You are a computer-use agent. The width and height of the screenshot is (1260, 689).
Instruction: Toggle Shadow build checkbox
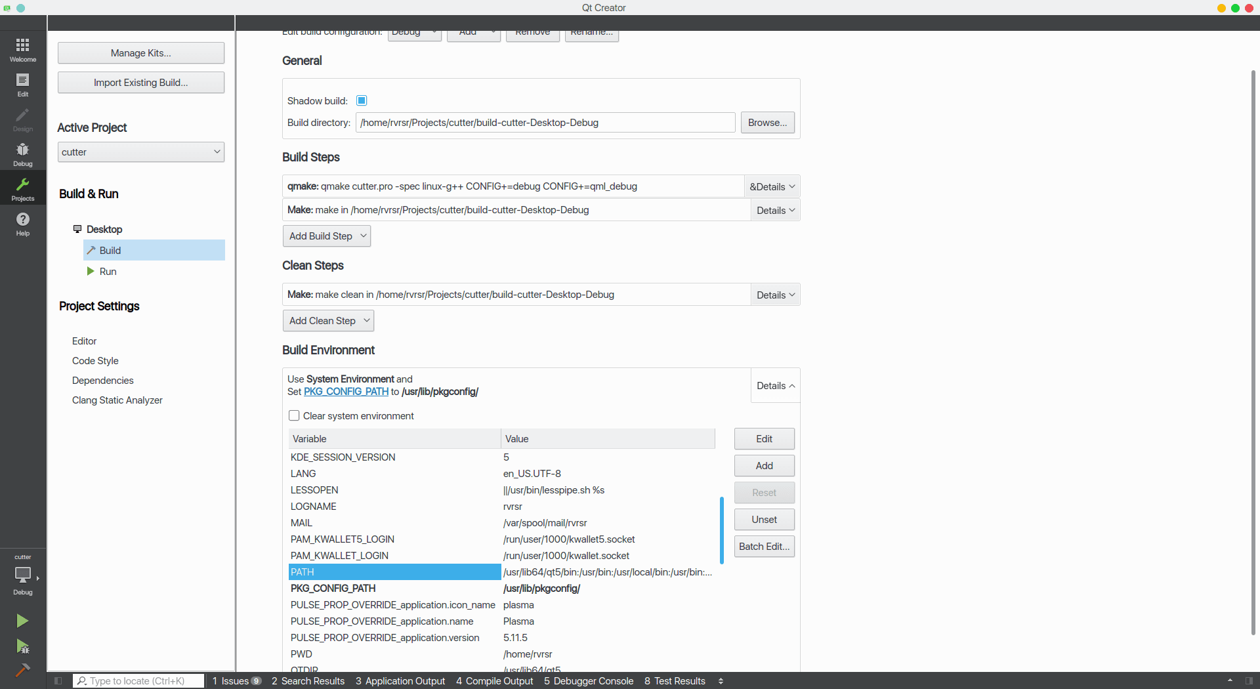[x=362, y=100]
